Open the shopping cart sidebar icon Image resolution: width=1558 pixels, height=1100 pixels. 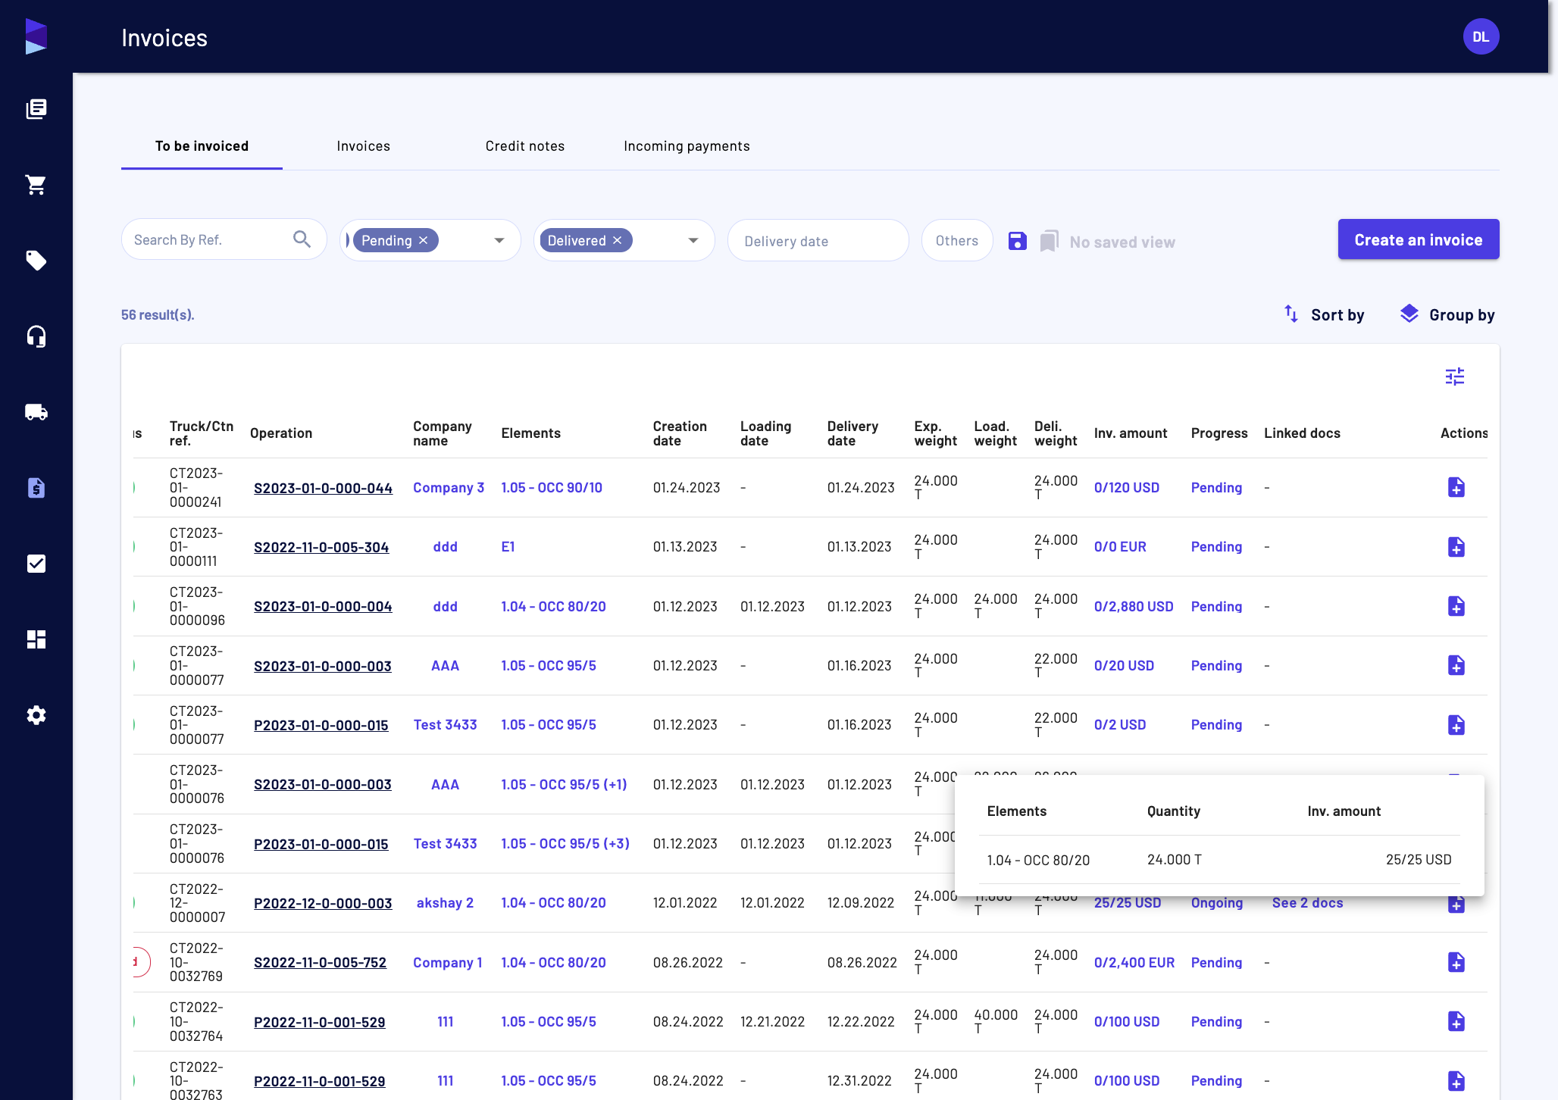tap(36, 185)
